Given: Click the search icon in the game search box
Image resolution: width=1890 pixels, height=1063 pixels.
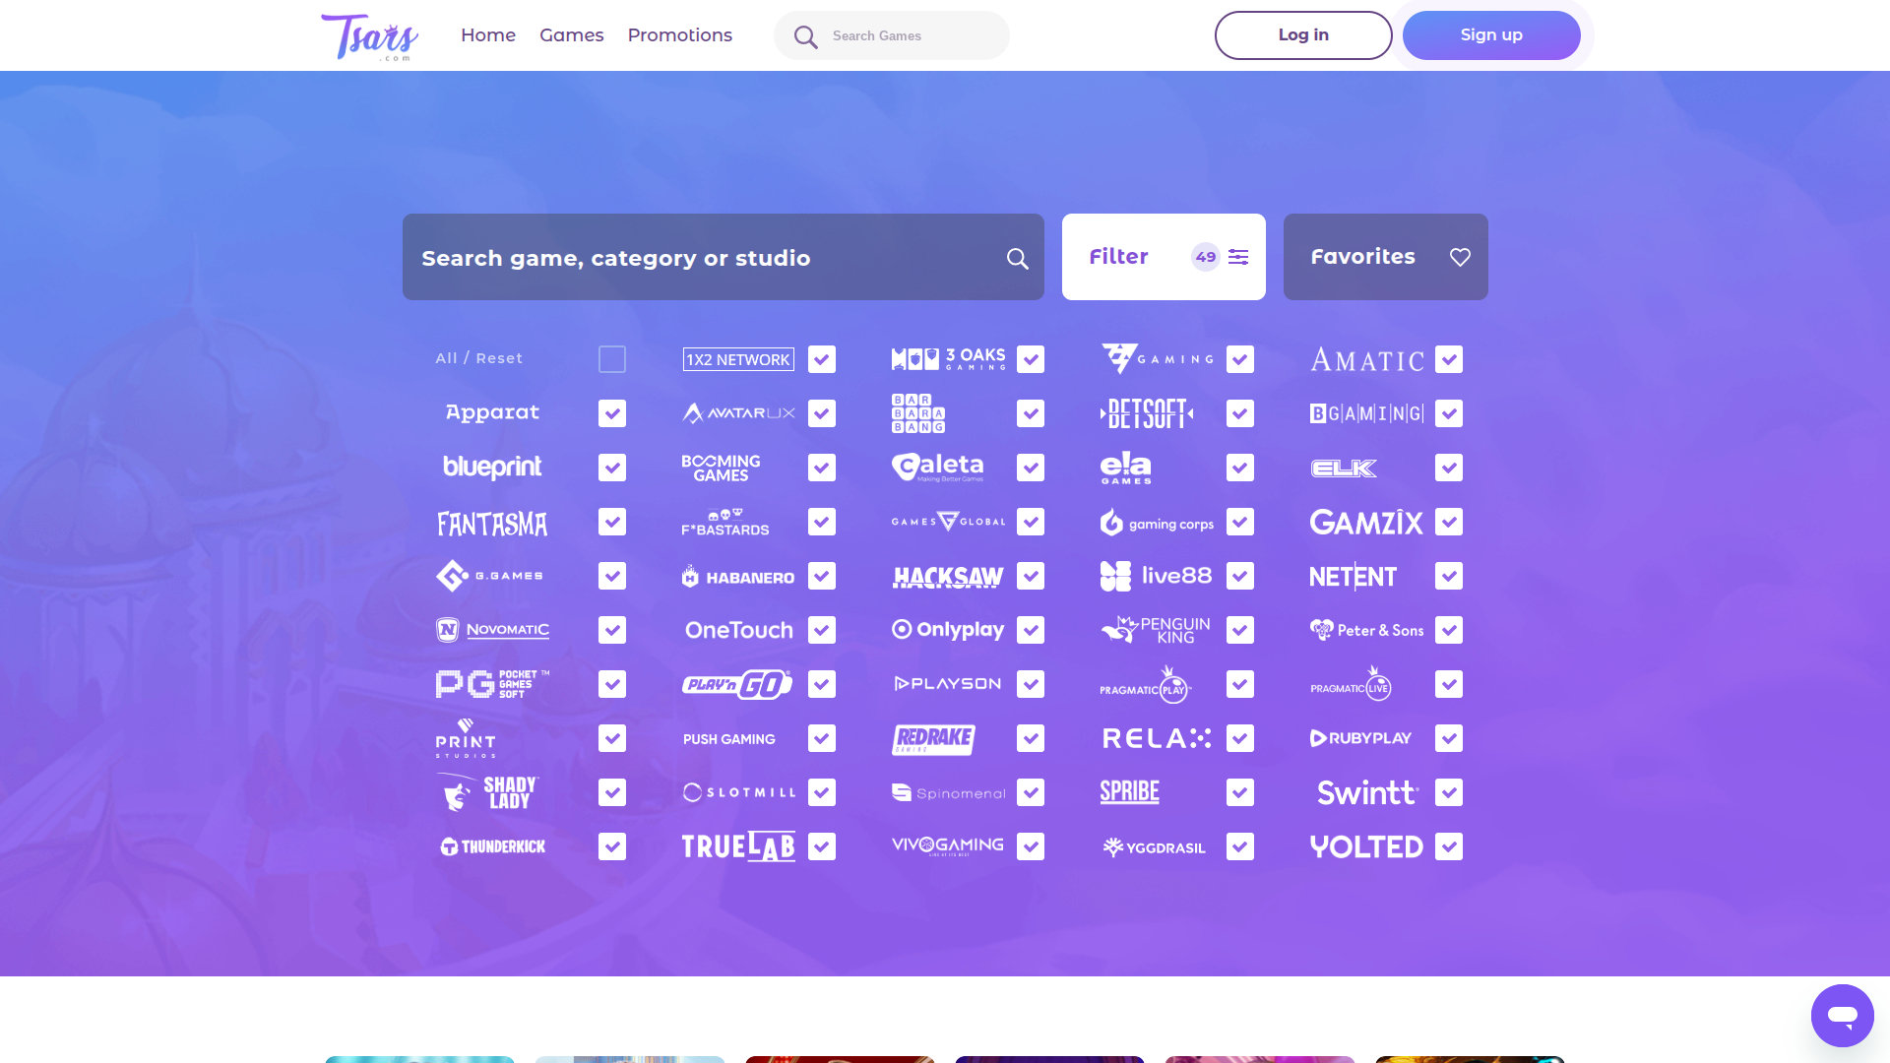Looking at the screenshot, I should coord(1017,258).
